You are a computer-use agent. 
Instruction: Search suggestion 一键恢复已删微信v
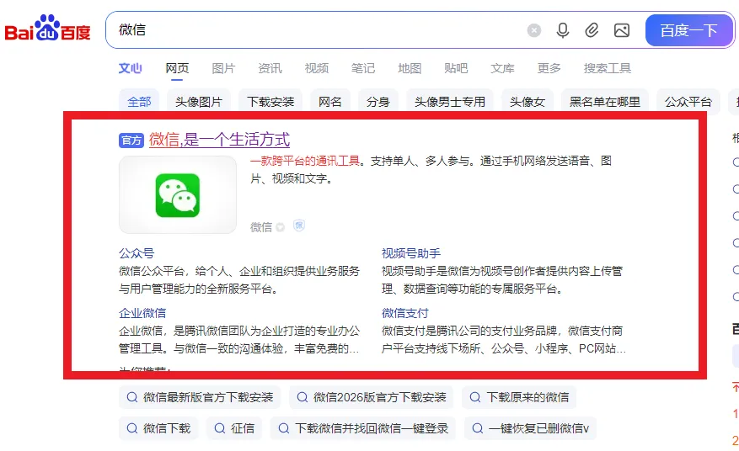pyautogui.click(x=530, y=428)
